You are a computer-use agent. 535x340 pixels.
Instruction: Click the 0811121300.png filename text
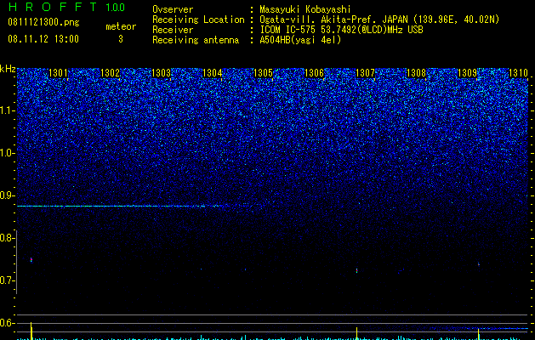point(43,22)
